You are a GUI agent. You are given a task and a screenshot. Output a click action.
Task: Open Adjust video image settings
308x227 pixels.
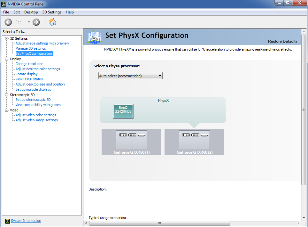[36, 120]
